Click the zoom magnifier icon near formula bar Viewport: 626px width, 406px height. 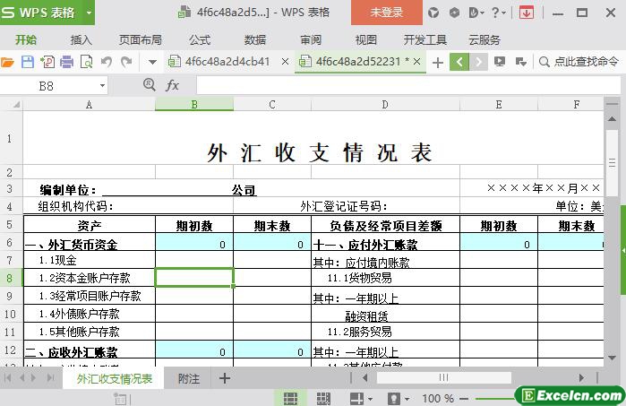150,85
